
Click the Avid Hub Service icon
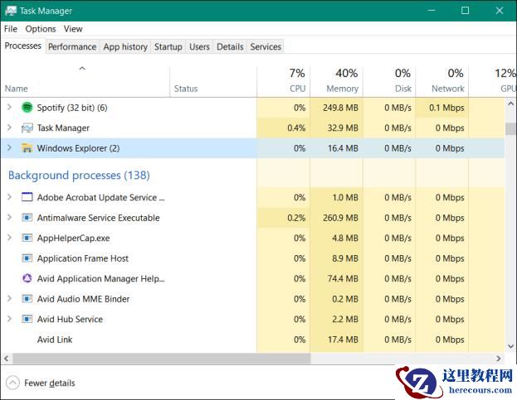coord(27,319)
